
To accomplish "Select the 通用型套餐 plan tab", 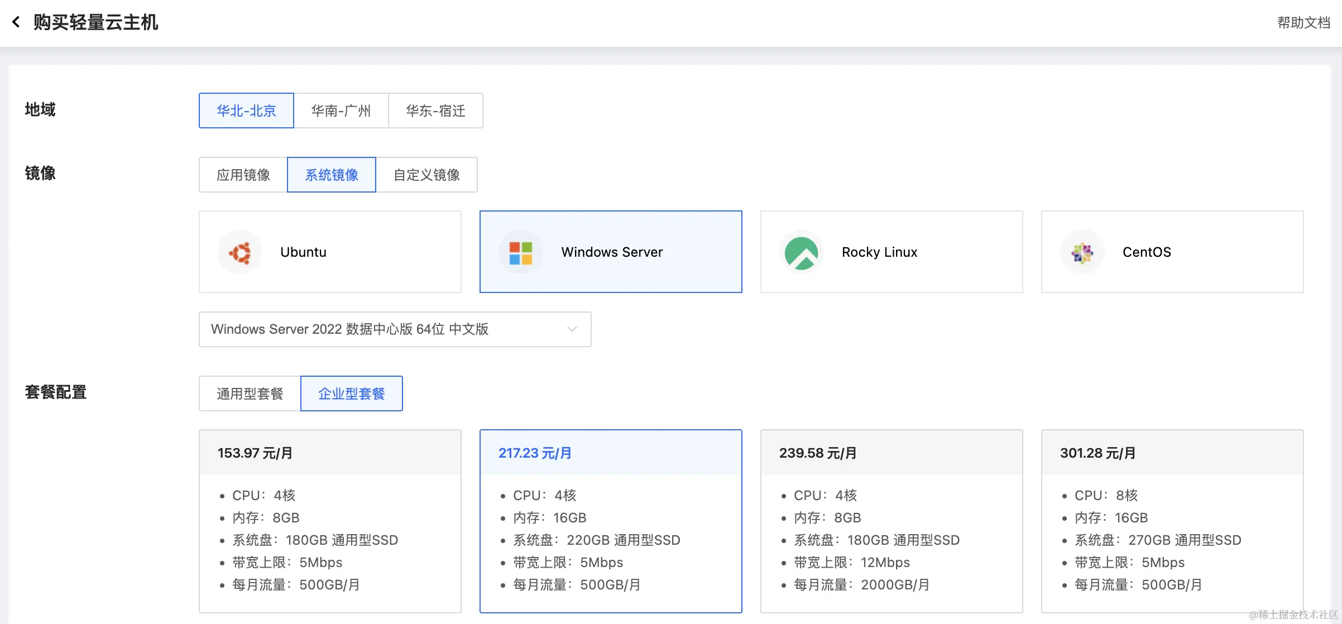I will coord(250,393).
